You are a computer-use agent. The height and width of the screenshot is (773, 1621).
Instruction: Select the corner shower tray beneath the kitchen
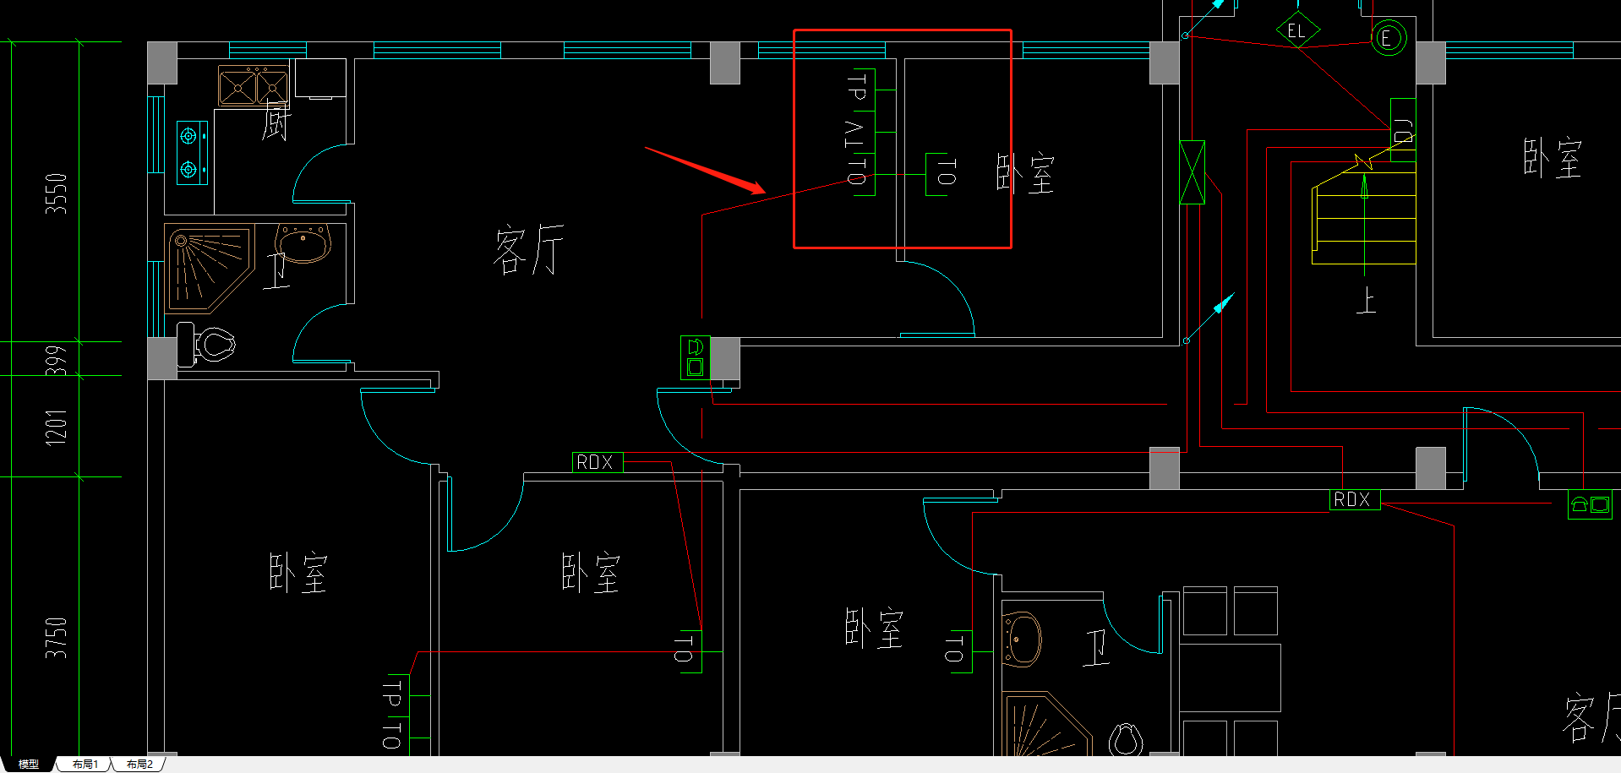210,268
